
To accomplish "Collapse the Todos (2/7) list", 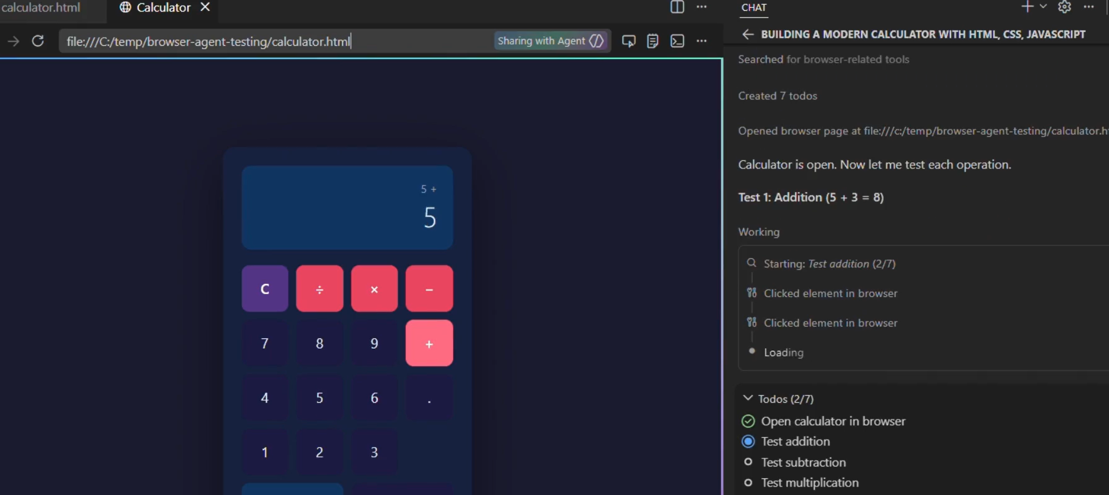I will (748, 398).
